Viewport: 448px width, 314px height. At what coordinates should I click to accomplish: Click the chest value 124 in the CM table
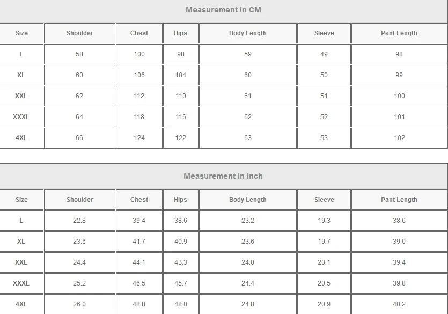click(x=139, y=138)
